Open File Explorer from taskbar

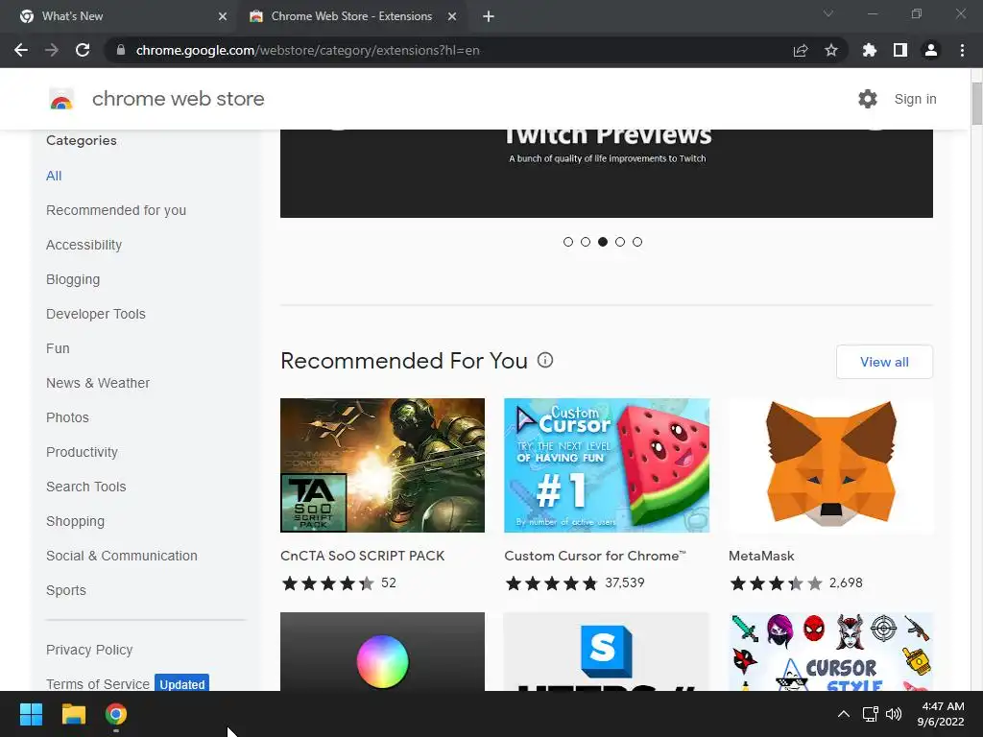(73, 714)
